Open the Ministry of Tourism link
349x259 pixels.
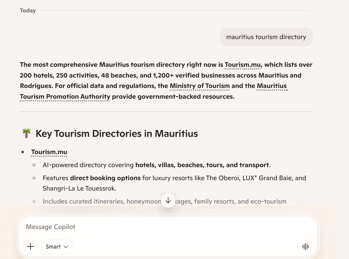[200, 86]
